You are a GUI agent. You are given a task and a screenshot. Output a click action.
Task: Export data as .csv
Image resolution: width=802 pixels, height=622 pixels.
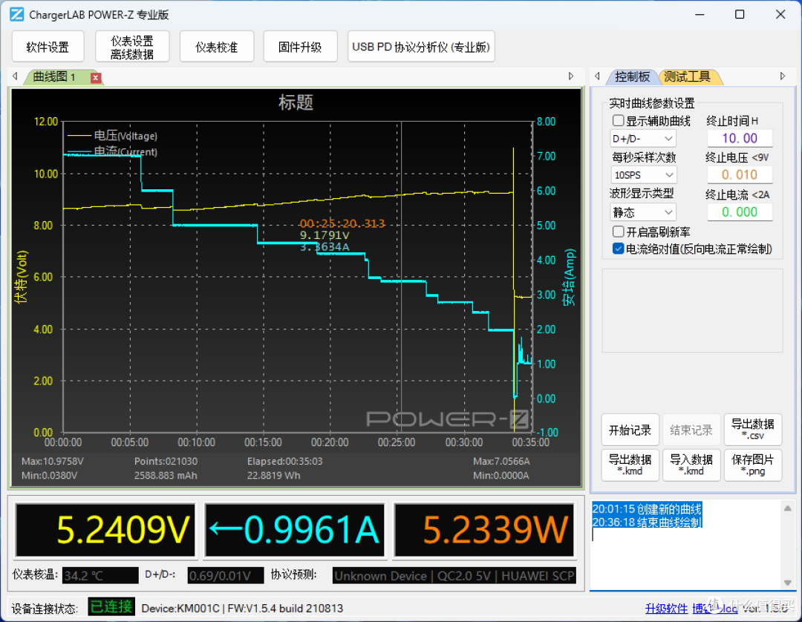point(752,431)
